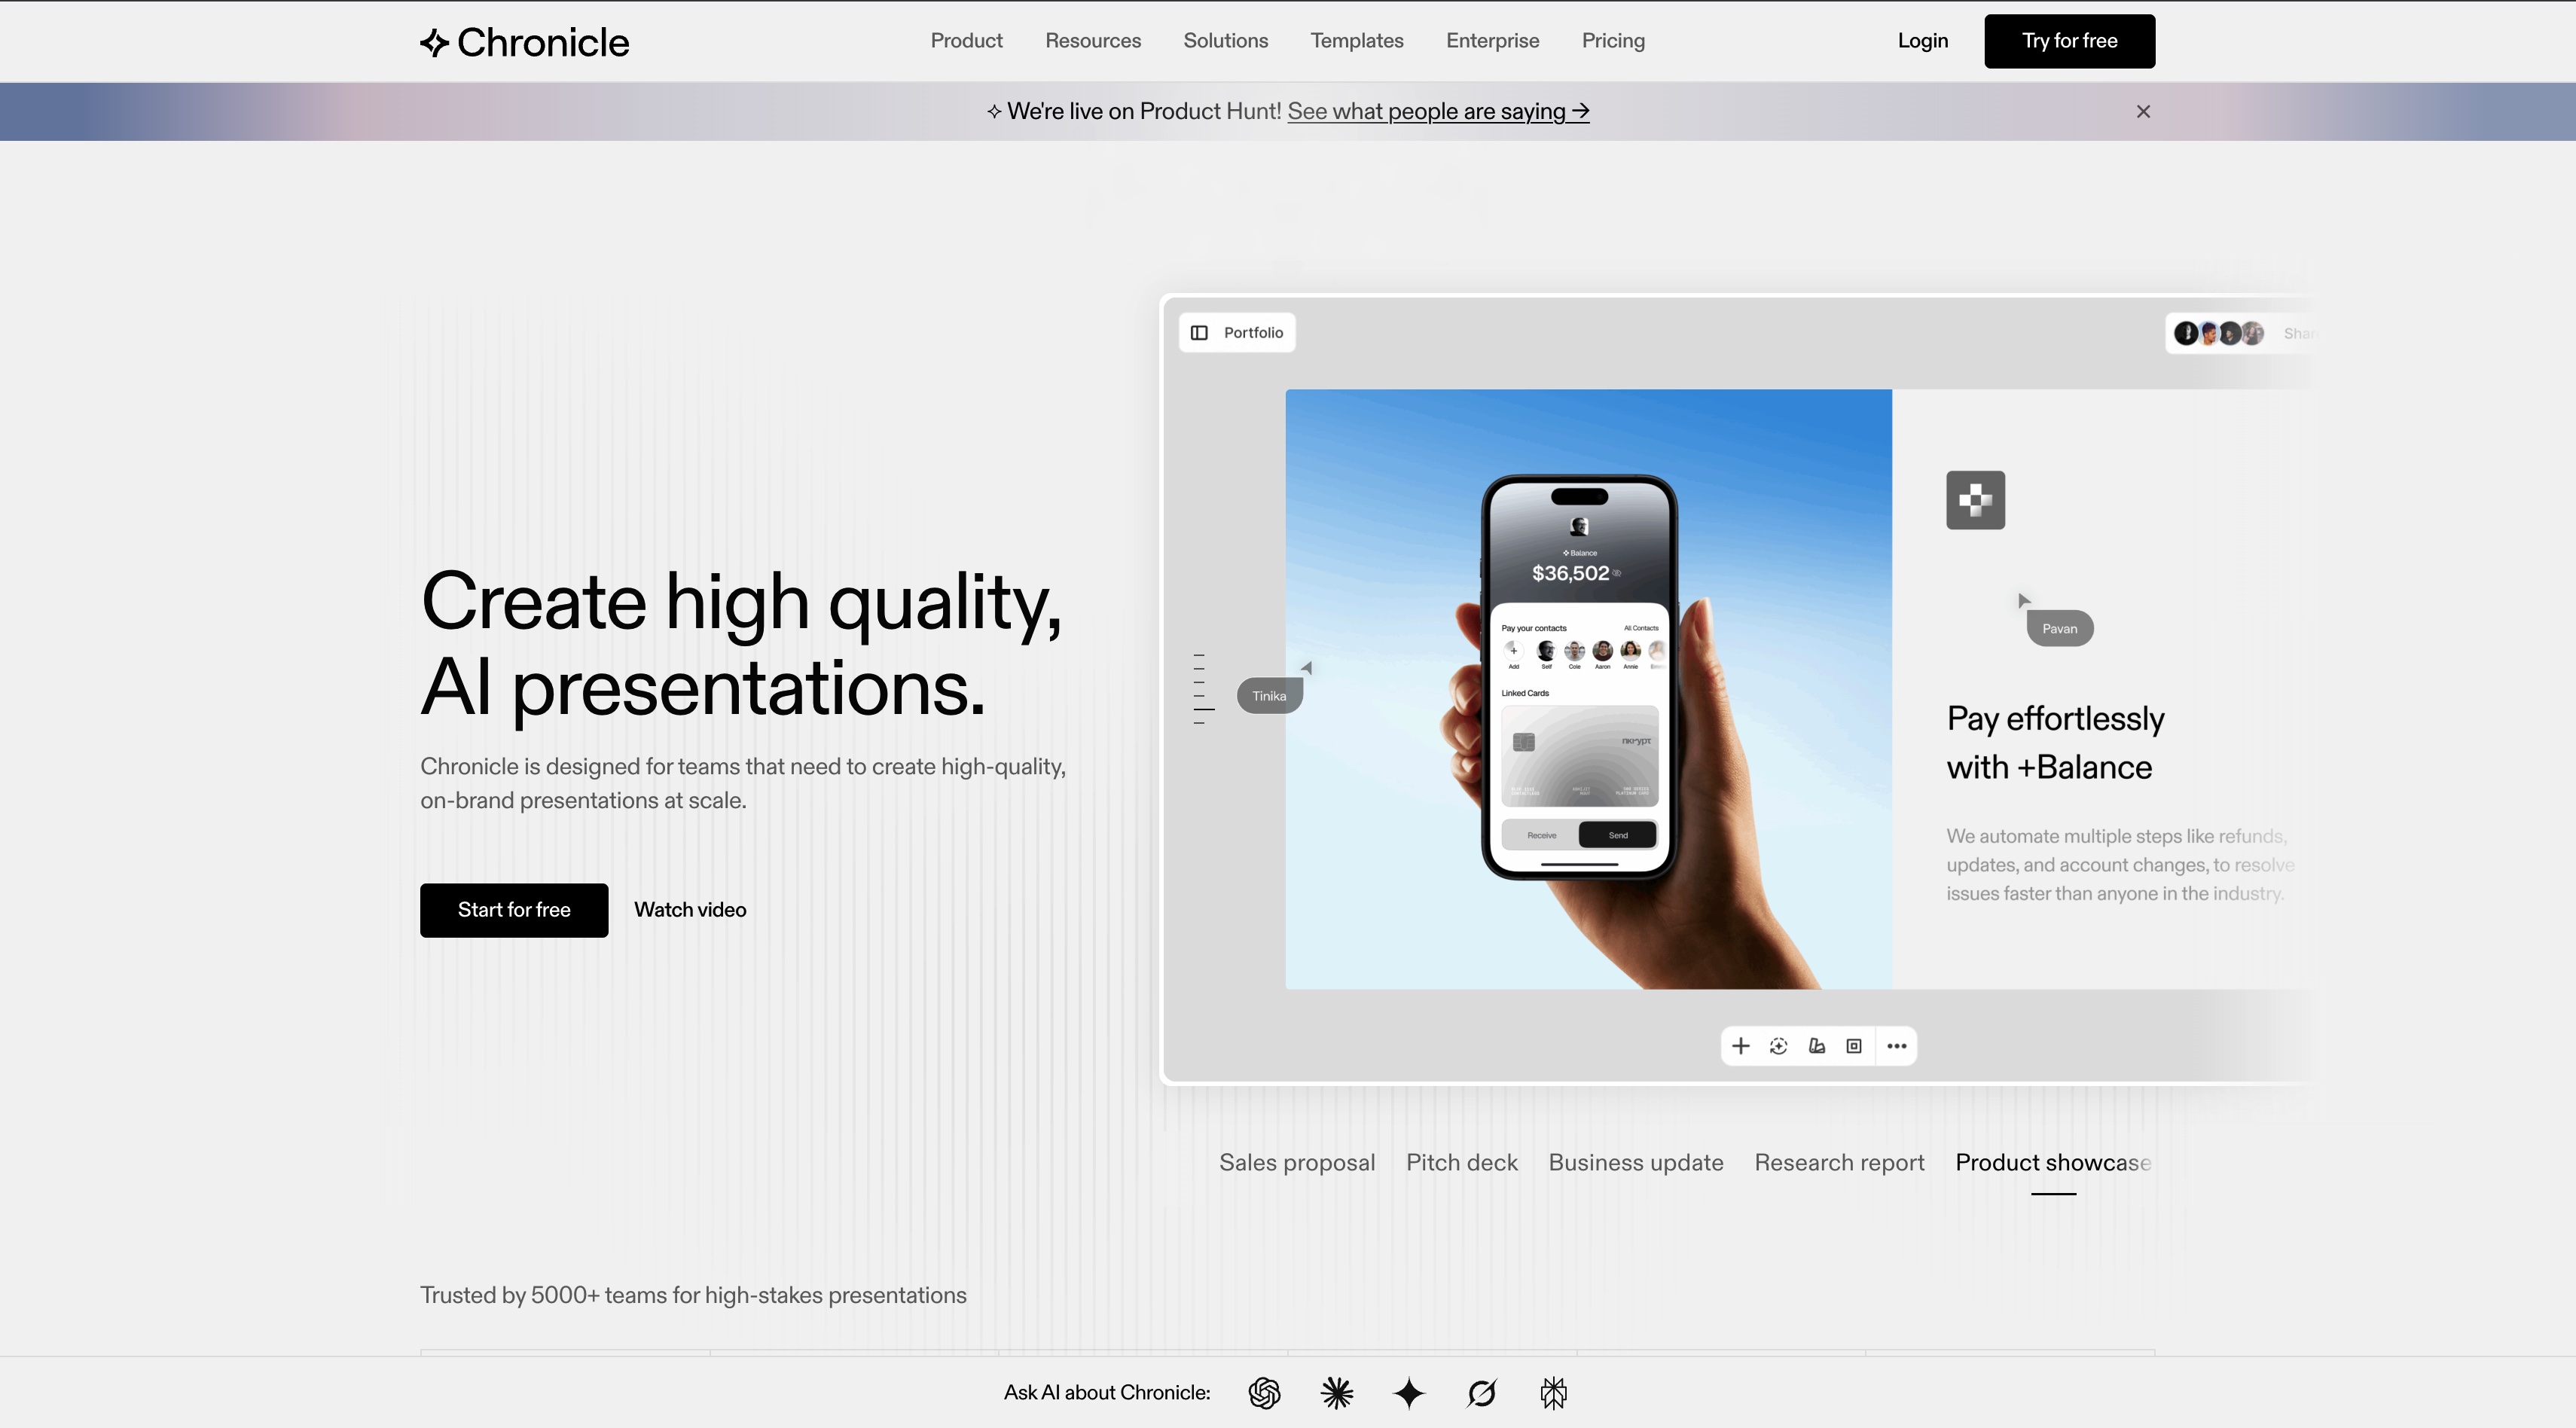Switch to the Pitch deck example tab
The height and width of the screenshot is (1428, 2576).
click(1461, 1162)
